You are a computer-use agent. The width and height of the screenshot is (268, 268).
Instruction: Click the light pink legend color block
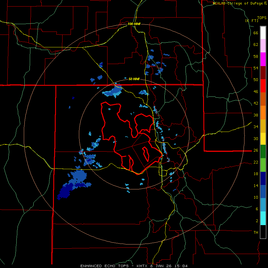pos(263,46)
